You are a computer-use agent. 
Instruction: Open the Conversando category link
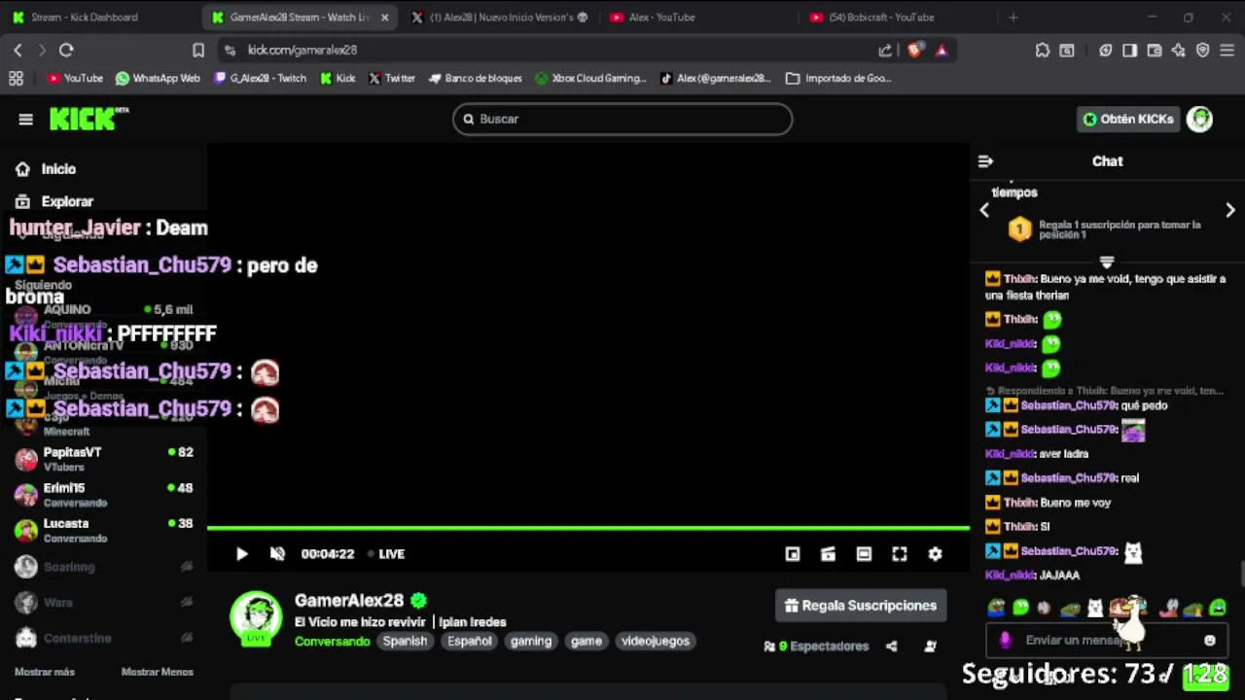click(x=332, y=642)
